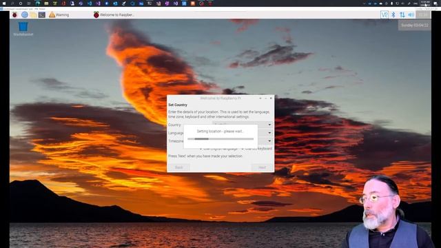This screenshot has height=248, width=441.
Task: Toggle the Use US keyboard checkbox
Action: pyautogui.click(x=243, y=149)
